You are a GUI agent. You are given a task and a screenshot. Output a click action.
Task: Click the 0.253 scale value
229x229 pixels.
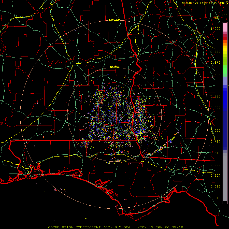point(216,187)
